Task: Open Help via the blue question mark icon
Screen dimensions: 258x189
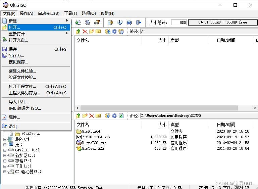Action: point(129,22)
